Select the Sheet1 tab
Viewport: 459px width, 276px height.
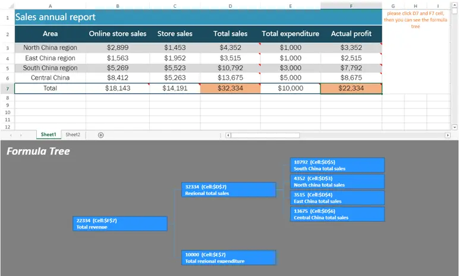[49, 134]
